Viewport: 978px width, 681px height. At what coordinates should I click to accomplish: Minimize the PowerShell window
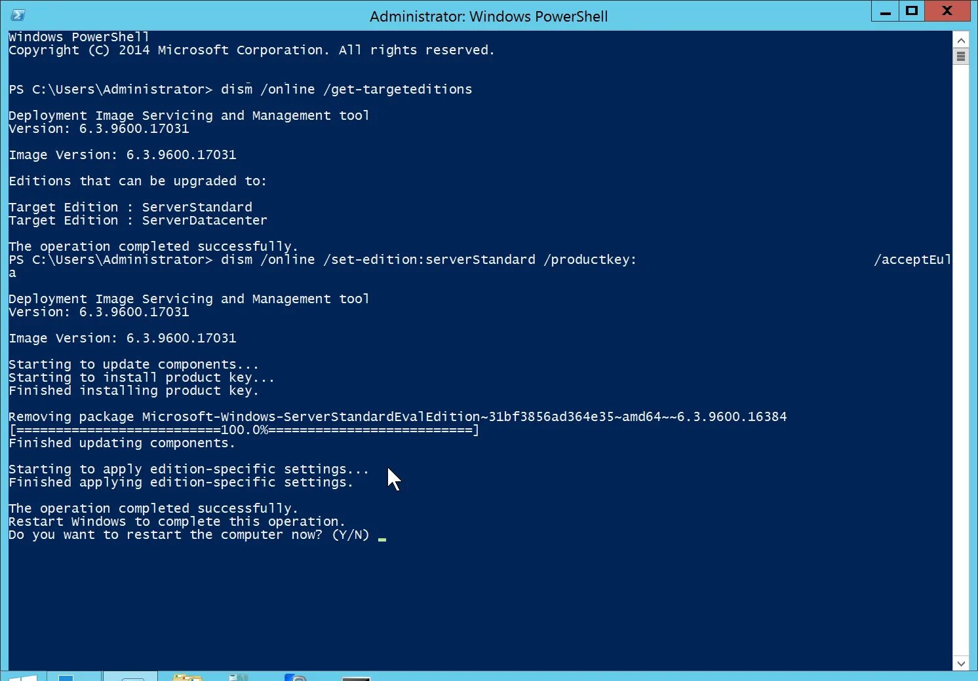coord(885,12)
